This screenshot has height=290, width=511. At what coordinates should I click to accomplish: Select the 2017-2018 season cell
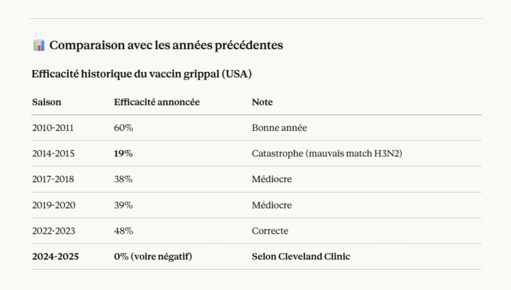tap(53, 179)
